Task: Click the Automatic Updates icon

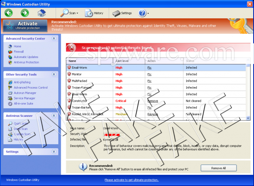Action: 10,57
